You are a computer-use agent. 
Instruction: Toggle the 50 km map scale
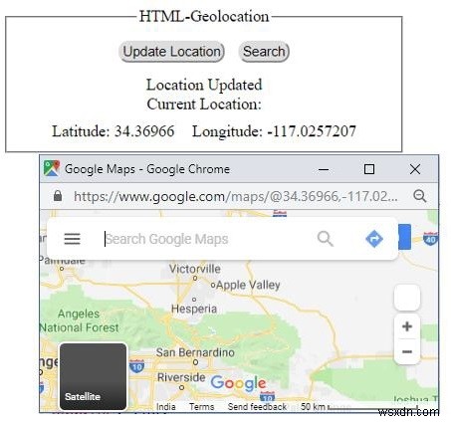[x=358, y=407]
